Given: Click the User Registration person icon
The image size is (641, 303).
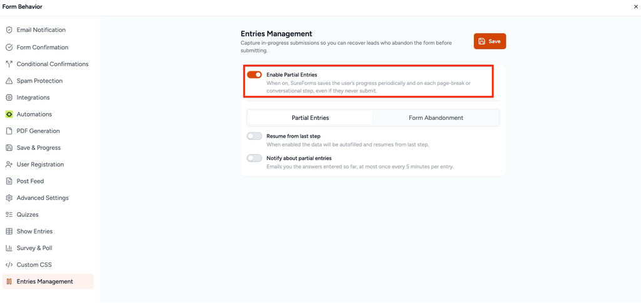Looking at the screenshot, I should pos(9,164).
